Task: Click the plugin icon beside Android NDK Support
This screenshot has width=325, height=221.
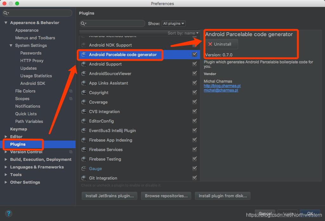Action: 84,45
